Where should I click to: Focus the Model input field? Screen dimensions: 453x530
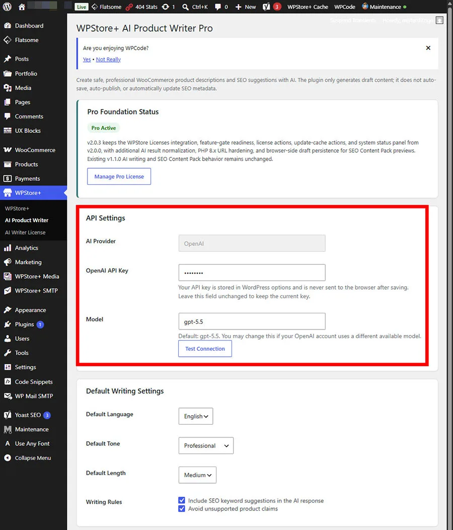pyautogui.click(x=252, y=321)
